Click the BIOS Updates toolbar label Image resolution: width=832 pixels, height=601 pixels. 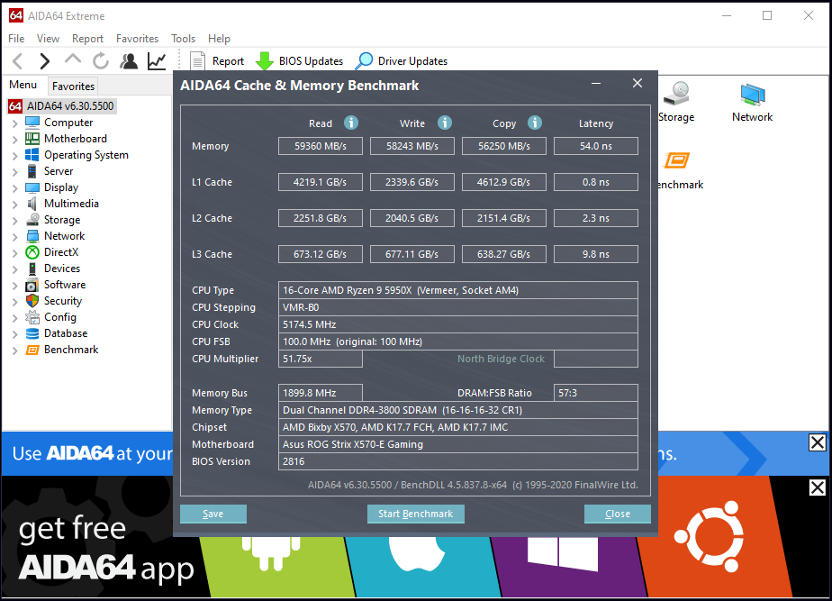pos(311,61)
